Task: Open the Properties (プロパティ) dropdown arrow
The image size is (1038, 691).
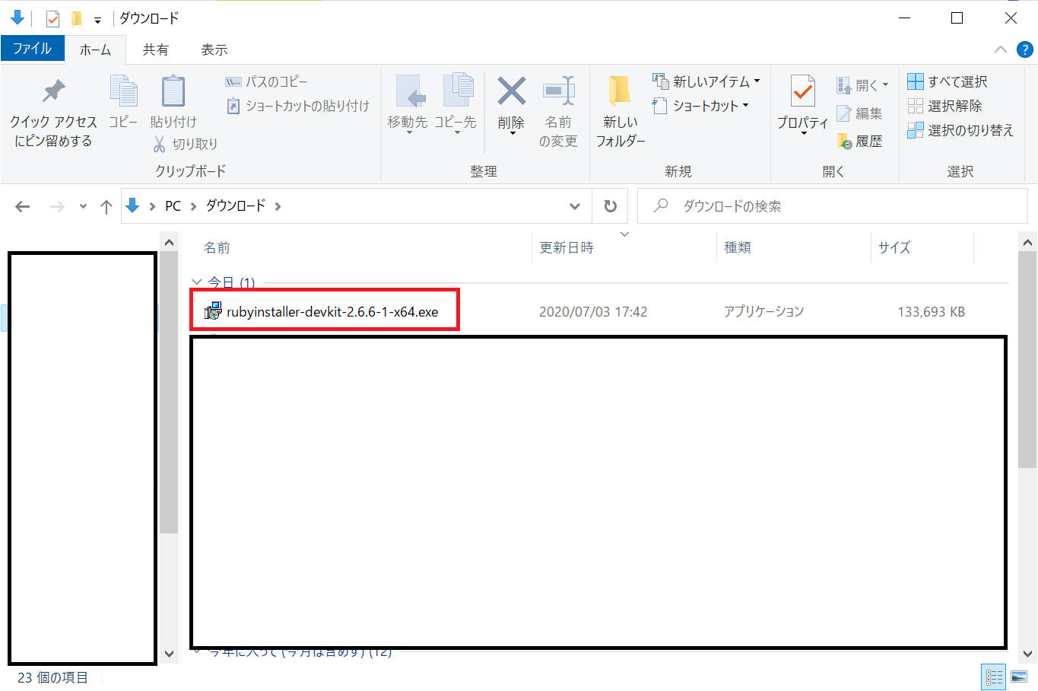Action: pyautogui.click(x=804, y=134)
